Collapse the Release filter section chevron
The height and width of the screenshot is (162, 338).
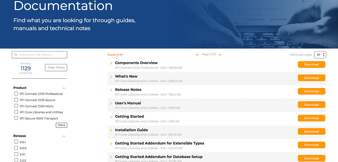click(64, 136)
